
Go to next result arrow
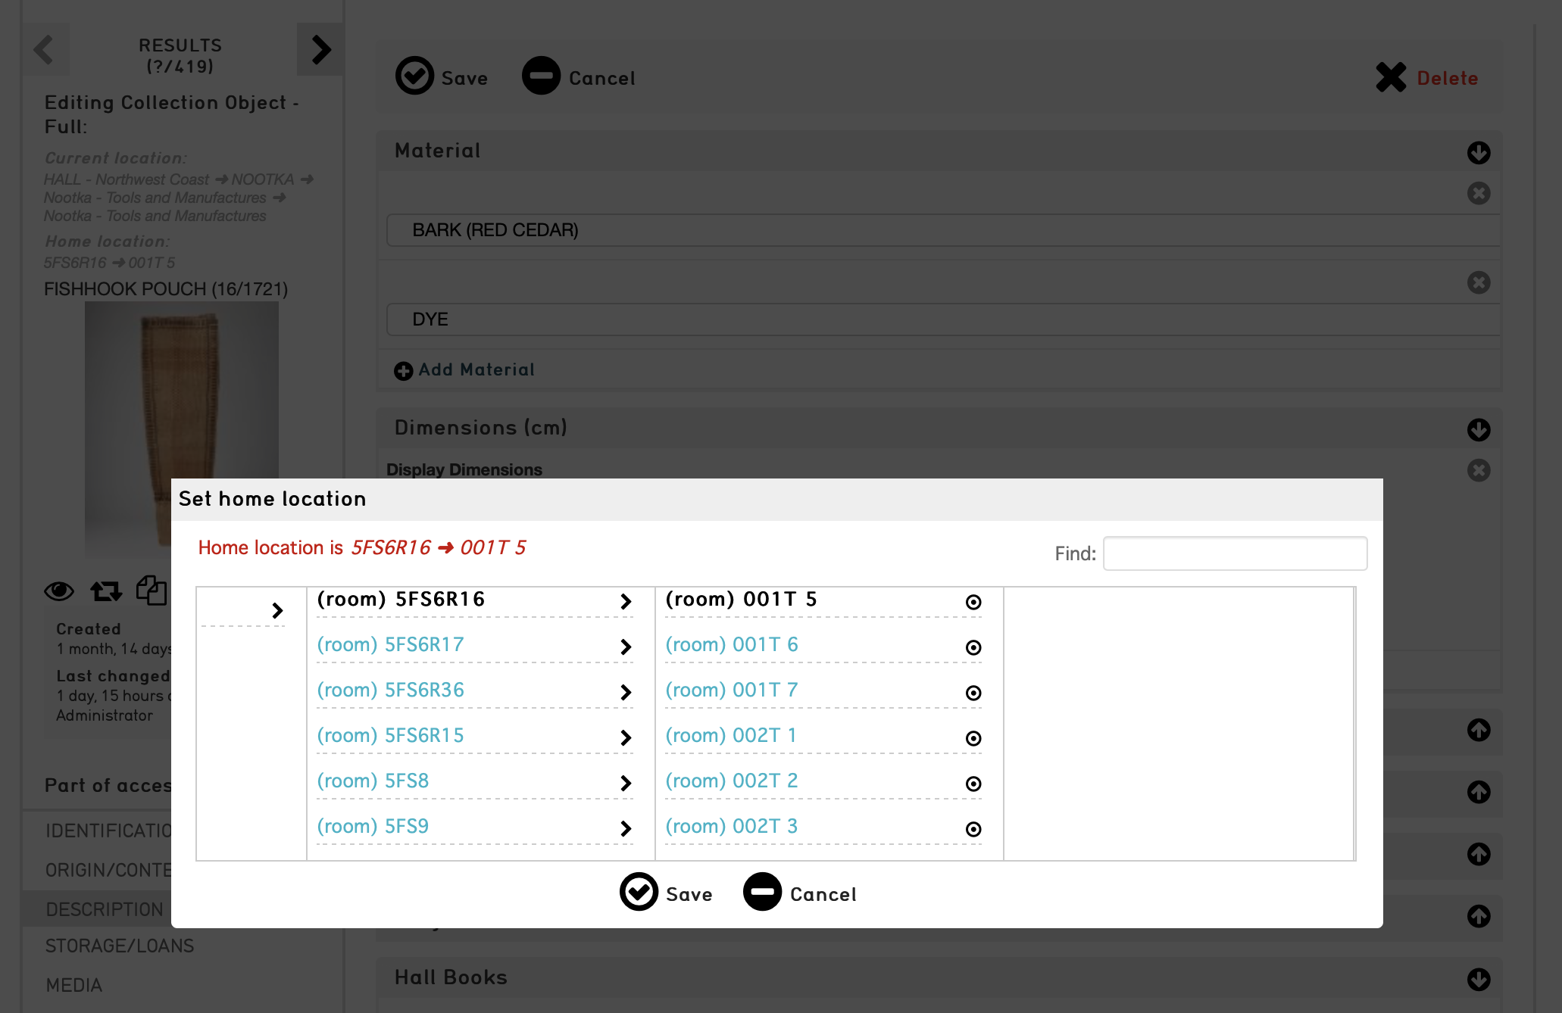click(320, 50)
